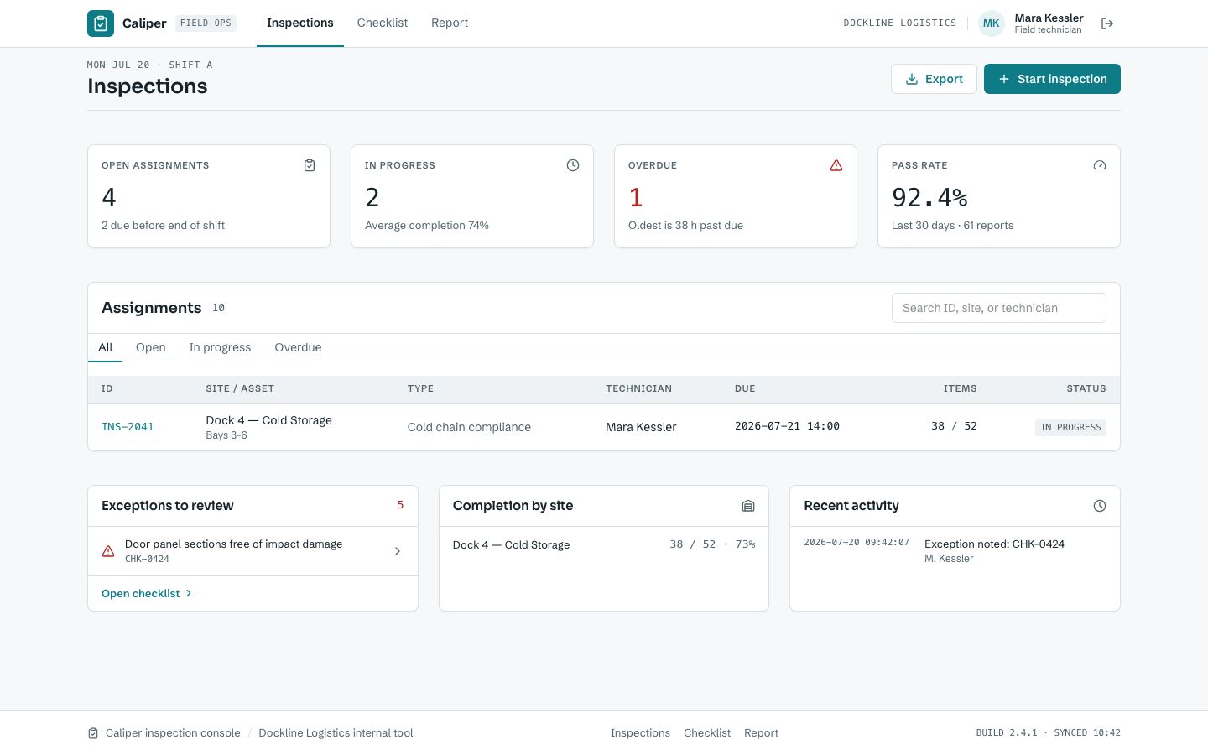Screen dimensions: 1208x755
Task: Click the overdue count '1'
Action: (636, 197)
